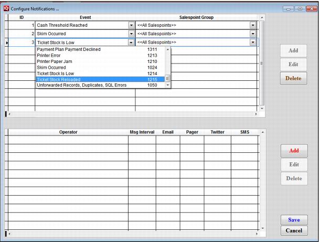Click the Email column header

[168, 132]
